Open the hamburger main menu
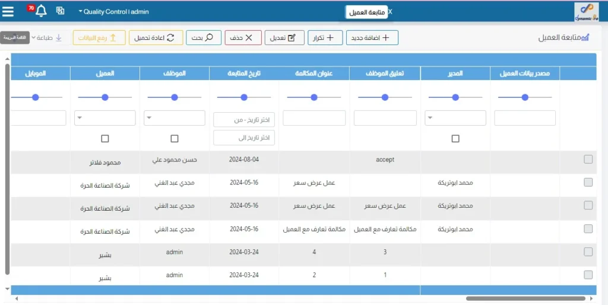This screenshot has width=608, height=305. [x=8, y=11]
